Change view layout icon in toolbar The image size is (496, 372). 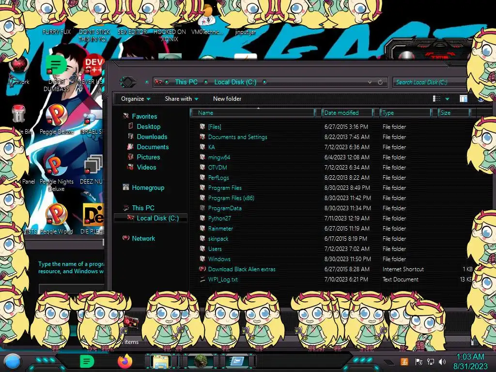pos(437,99)
